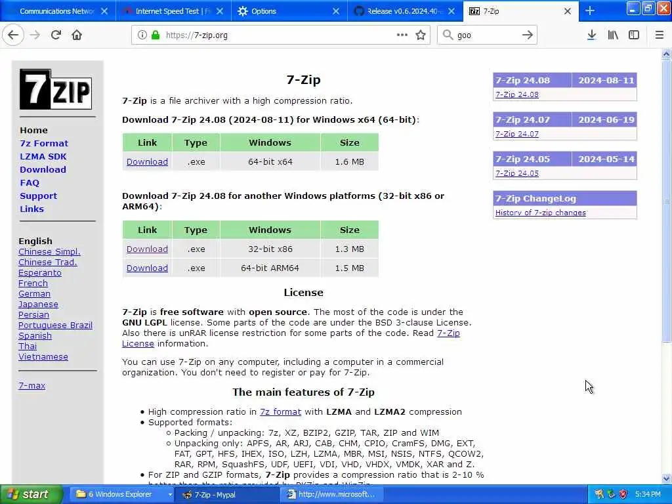
Task: Switch language to Chinese Simpl.
Action: click(49, 251)
